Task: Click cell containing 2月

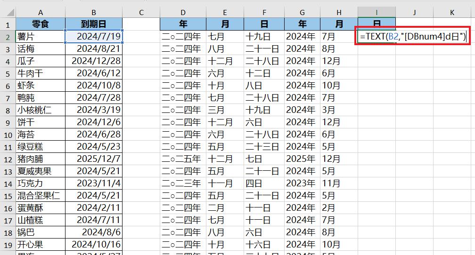Action: coord(339,208)
